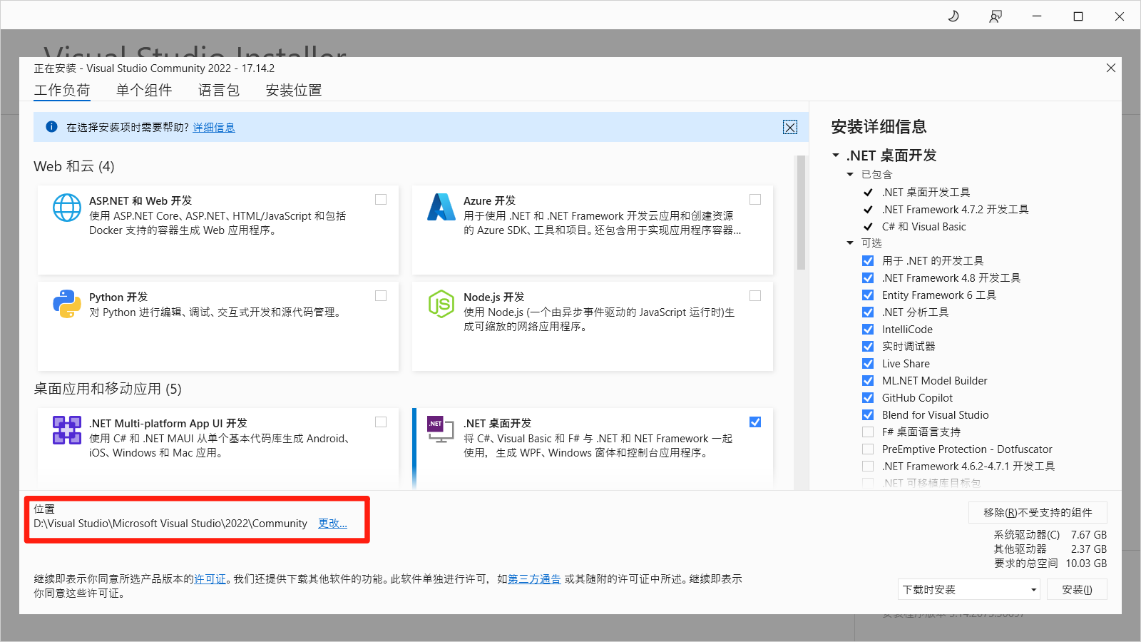Uncheck the .NET profiling tools option
Screen dimensions: 1141x642
(868, 312)
